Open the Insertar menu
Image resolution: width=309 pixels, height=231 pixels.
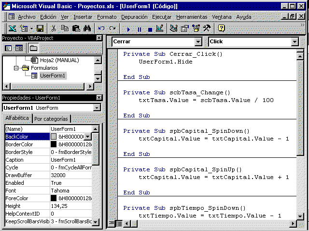point(83,17)
